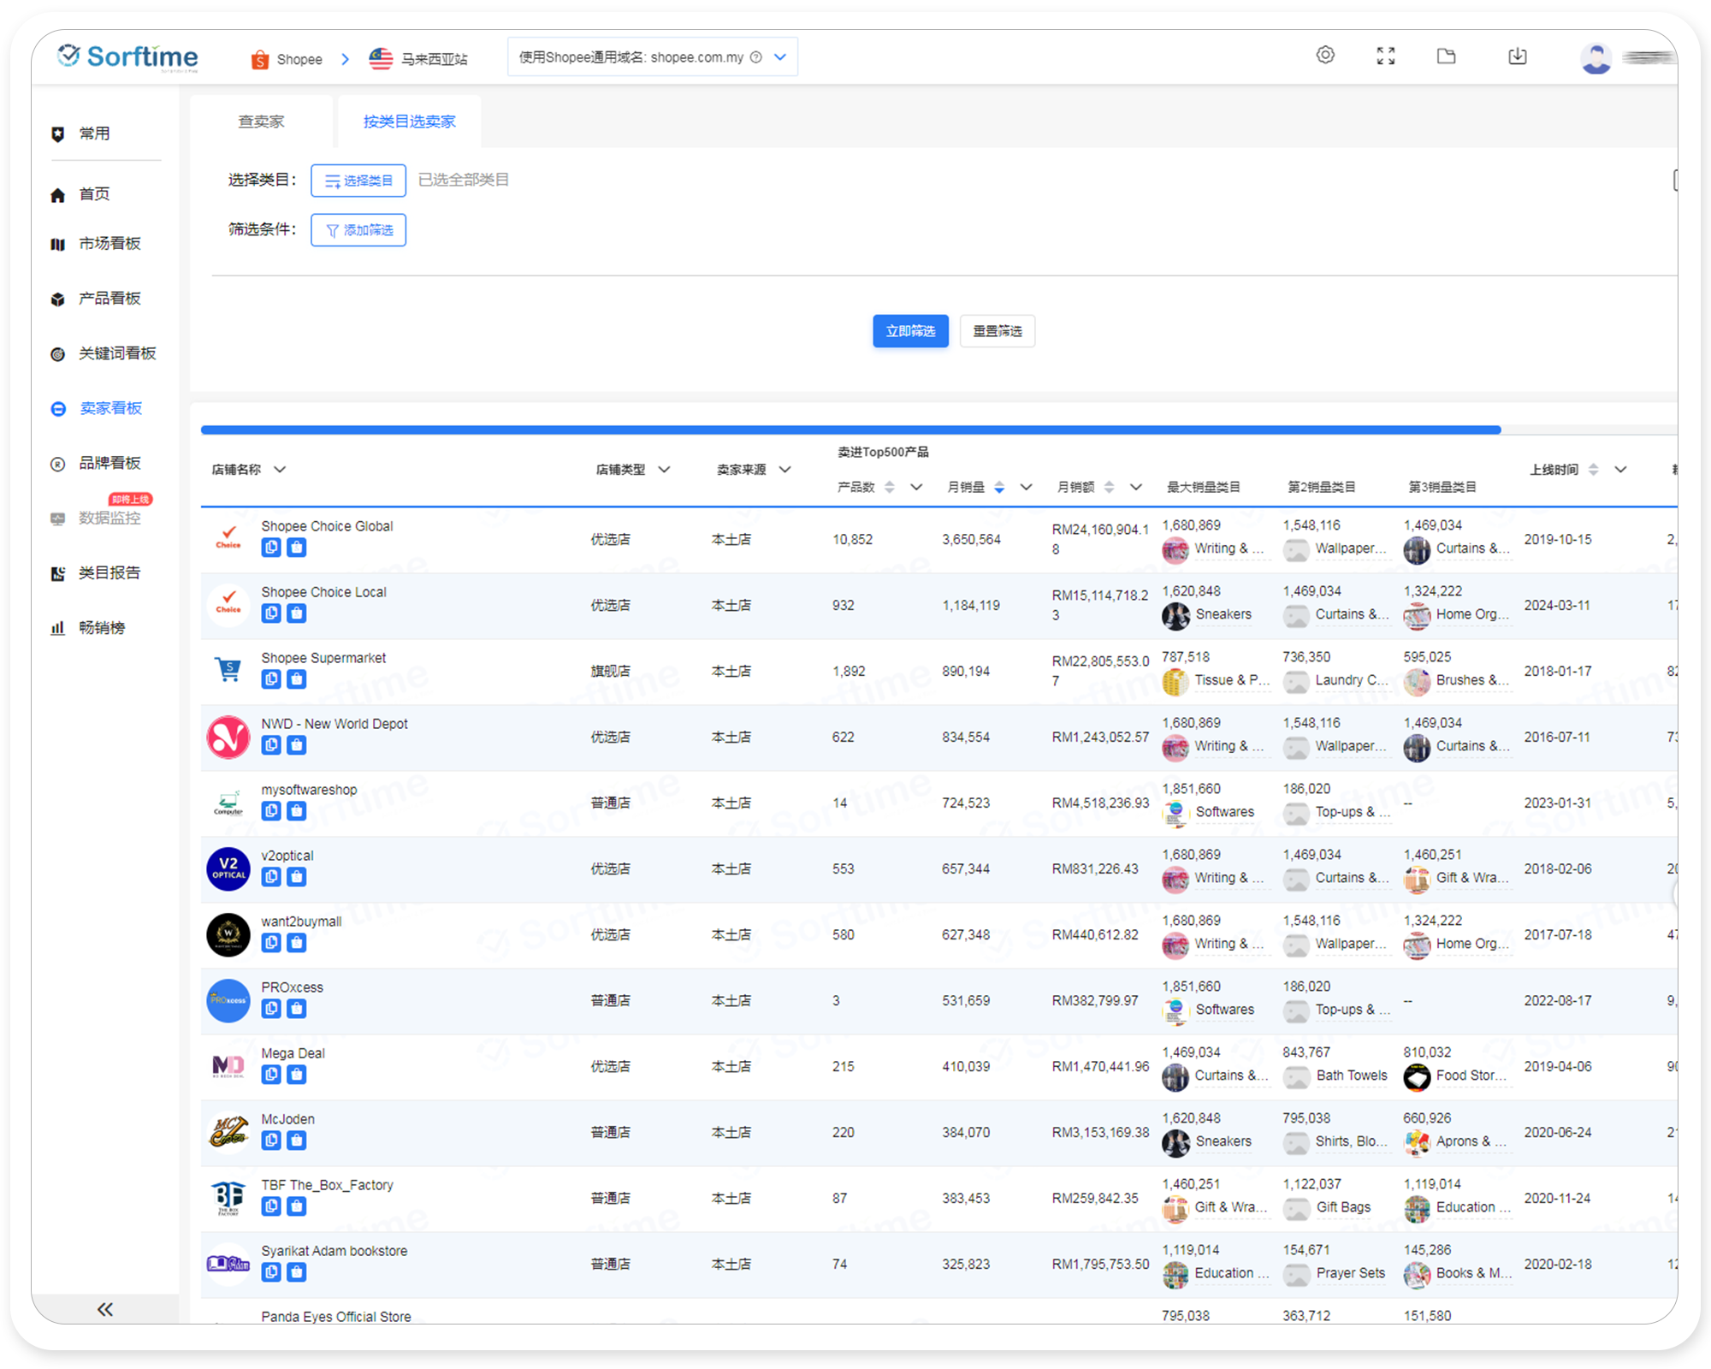Open the folder icon in top bar
1711x1369 pixels.
click(x=1446, y=56)
